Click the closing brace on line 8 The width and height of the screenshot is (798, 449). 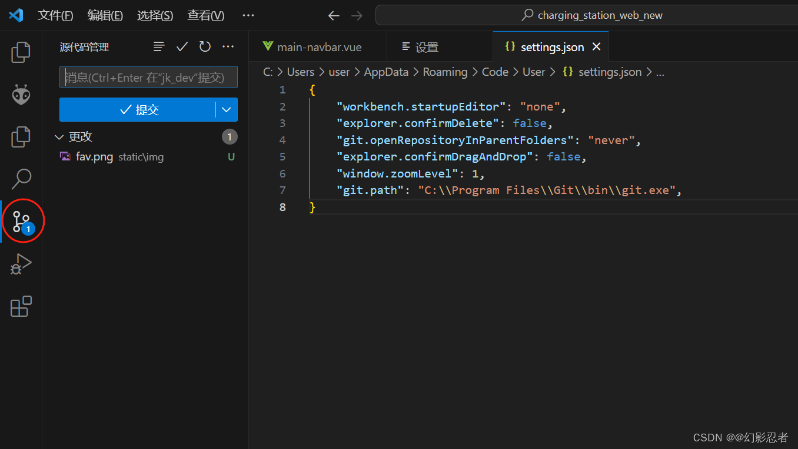[x=312, y=207]
